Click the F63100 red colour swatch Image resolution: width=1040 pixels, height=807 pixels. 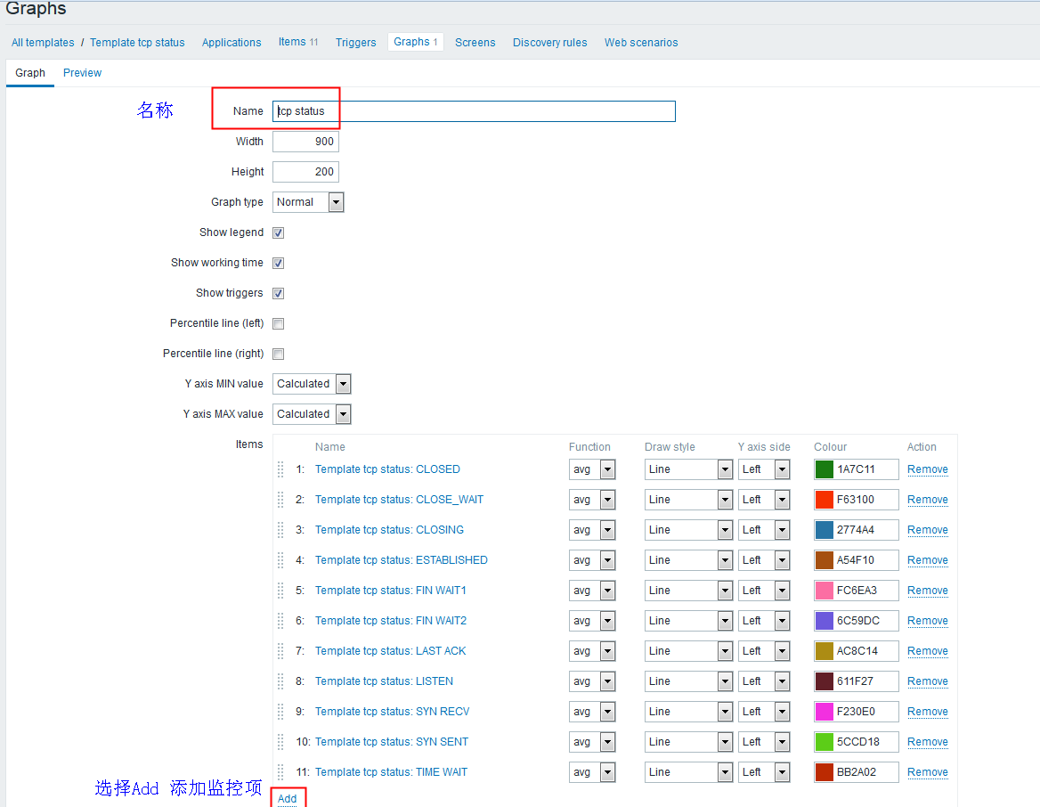824,500
